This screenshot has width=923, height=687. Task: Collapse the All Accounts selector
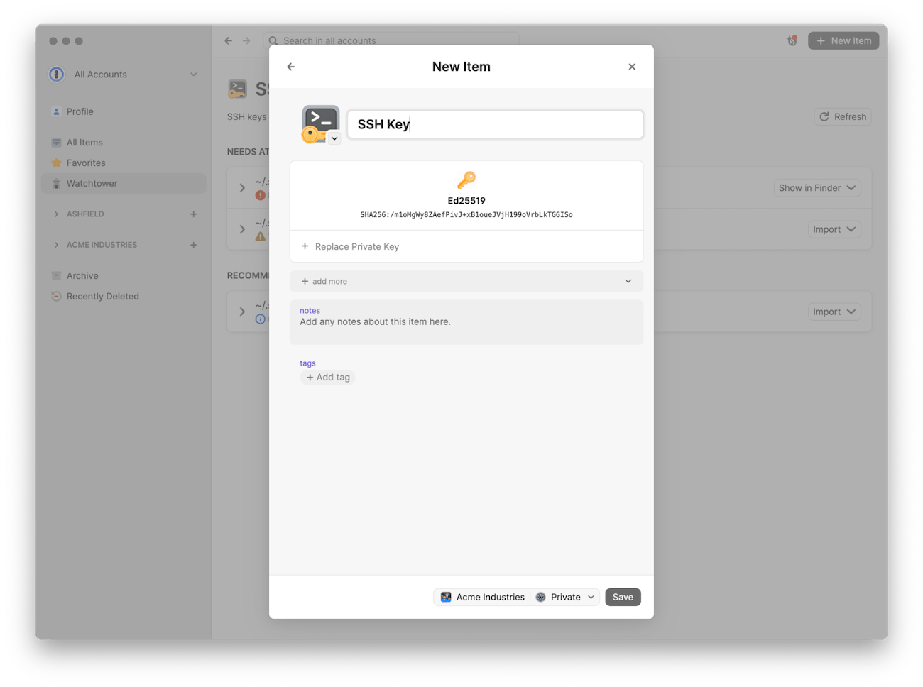[x=193, y=74]
